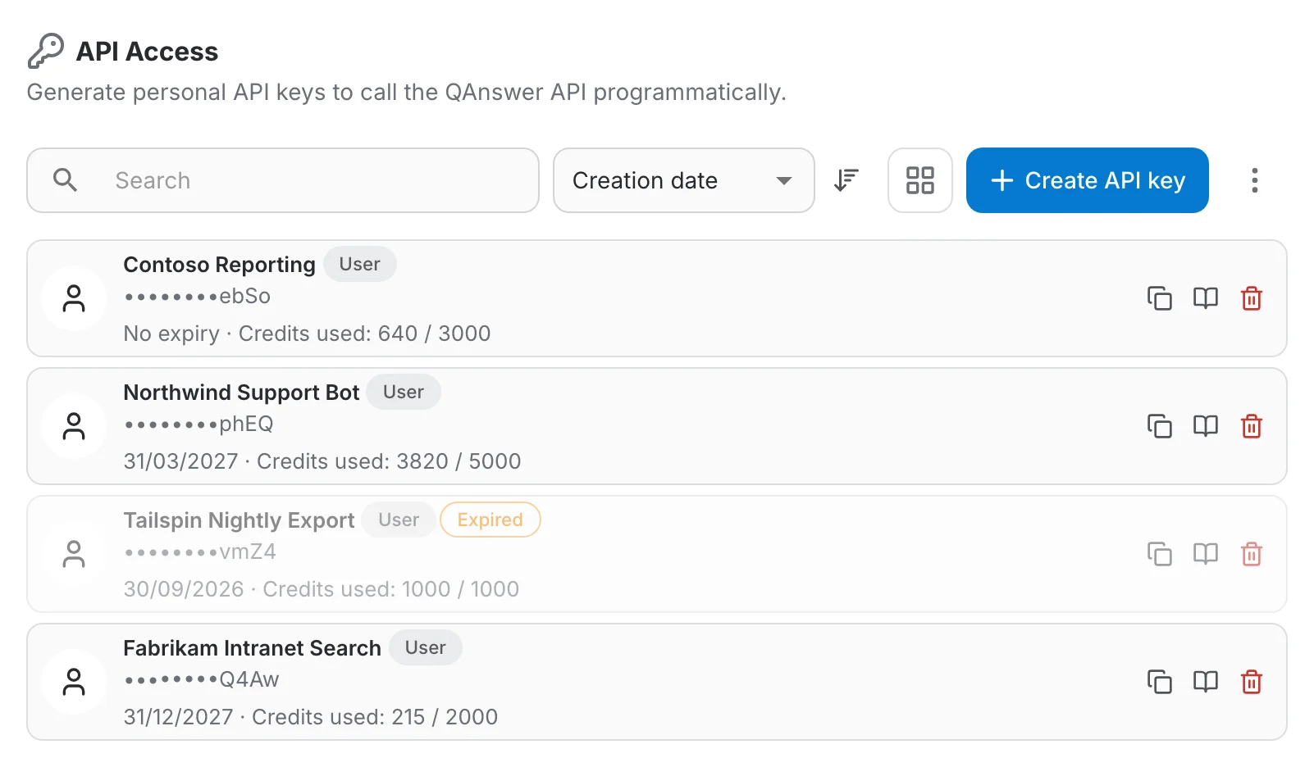Switch to grid view layout
The image size is (1314, 767).
pyautogui.click(x=919, y=180)
